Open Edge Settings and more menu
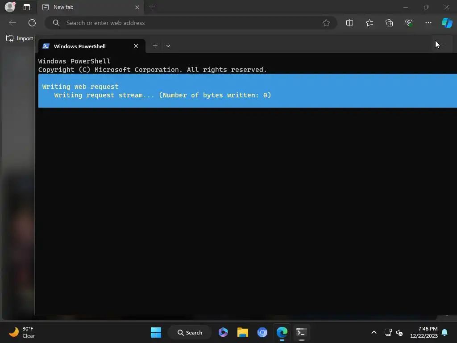The height and width of the screenshot is (343, 457). tap(428, 23)
